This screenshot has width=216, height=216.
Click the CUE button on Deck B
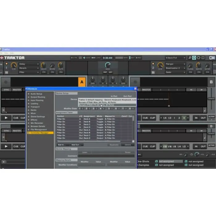(145, 118)
